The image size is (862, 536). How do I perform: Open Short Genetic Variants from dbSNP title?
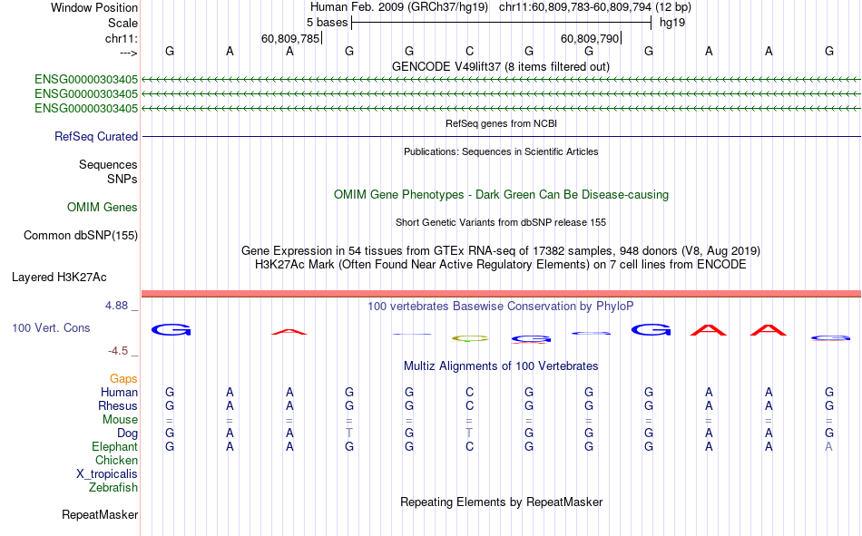pyautogui.click(x=500, y=222)
